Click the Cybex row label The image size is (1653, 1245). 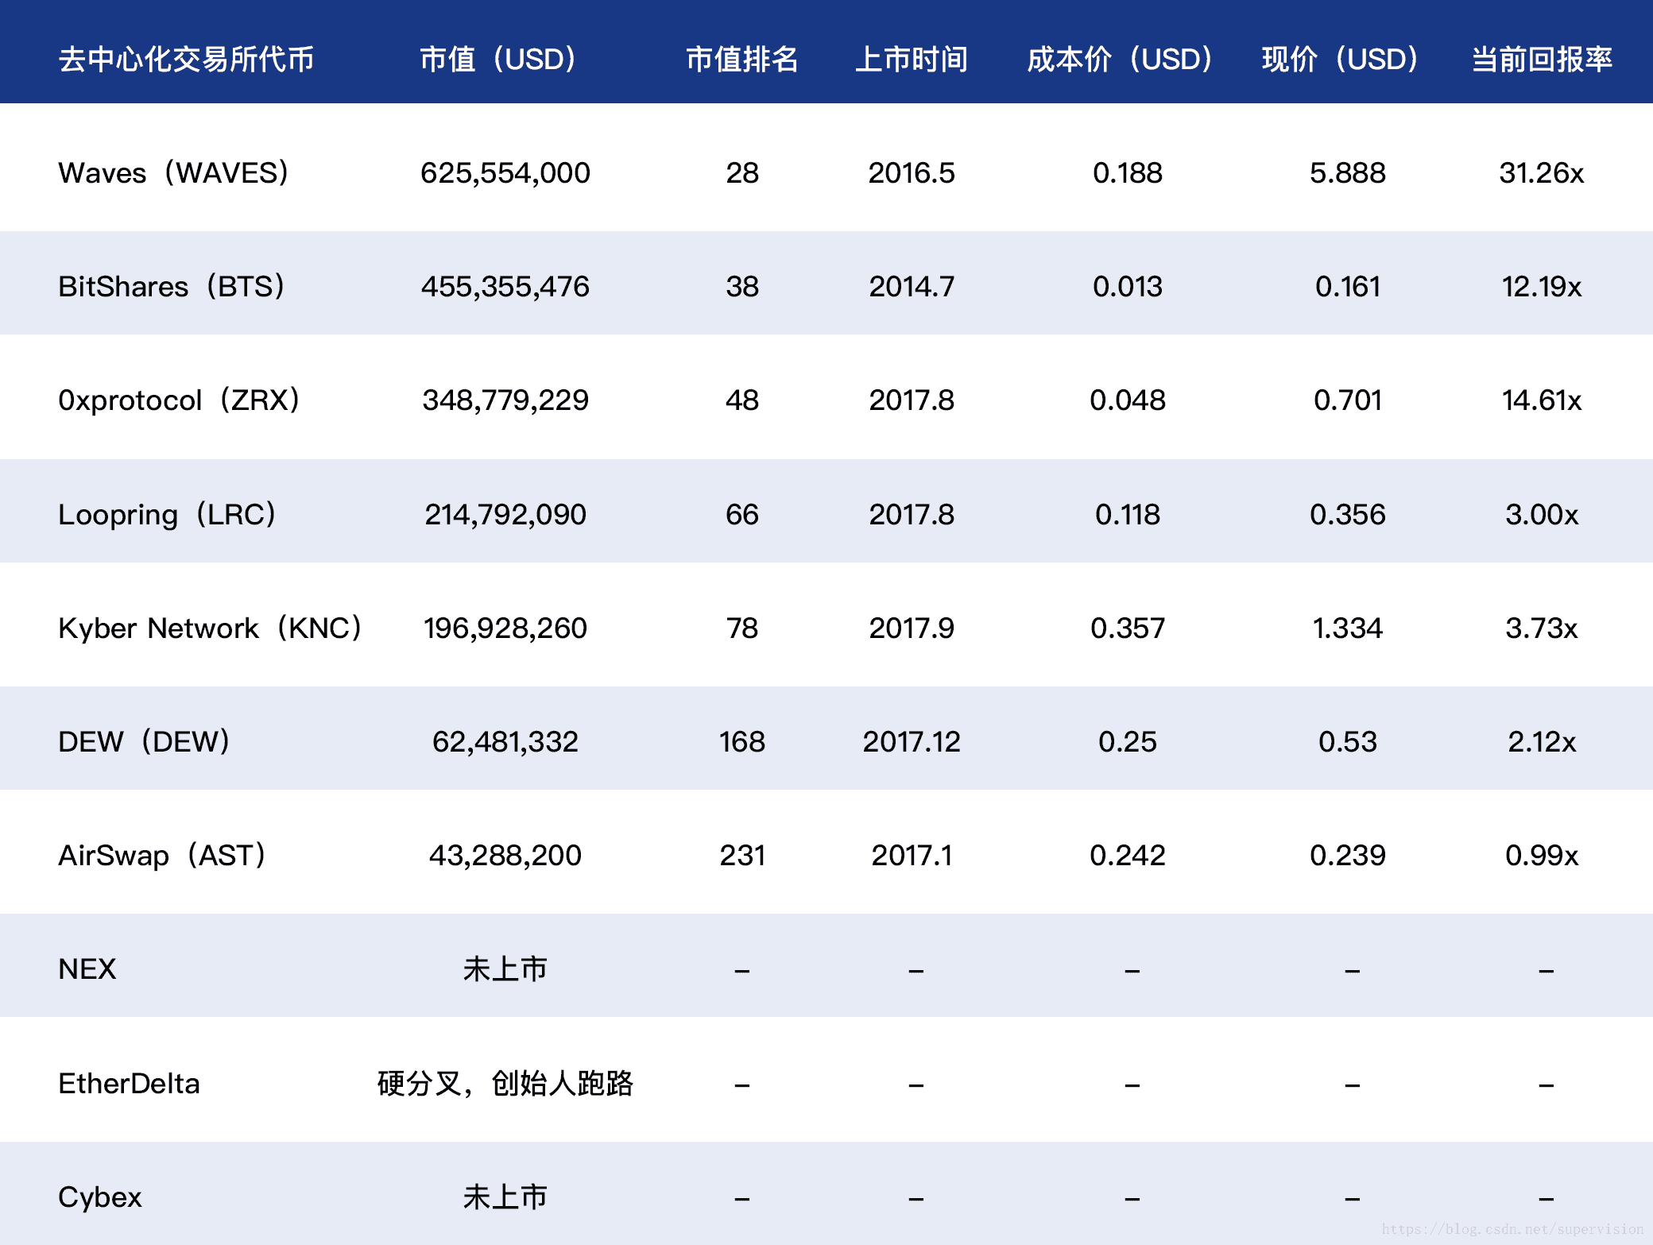(100, 1197)
